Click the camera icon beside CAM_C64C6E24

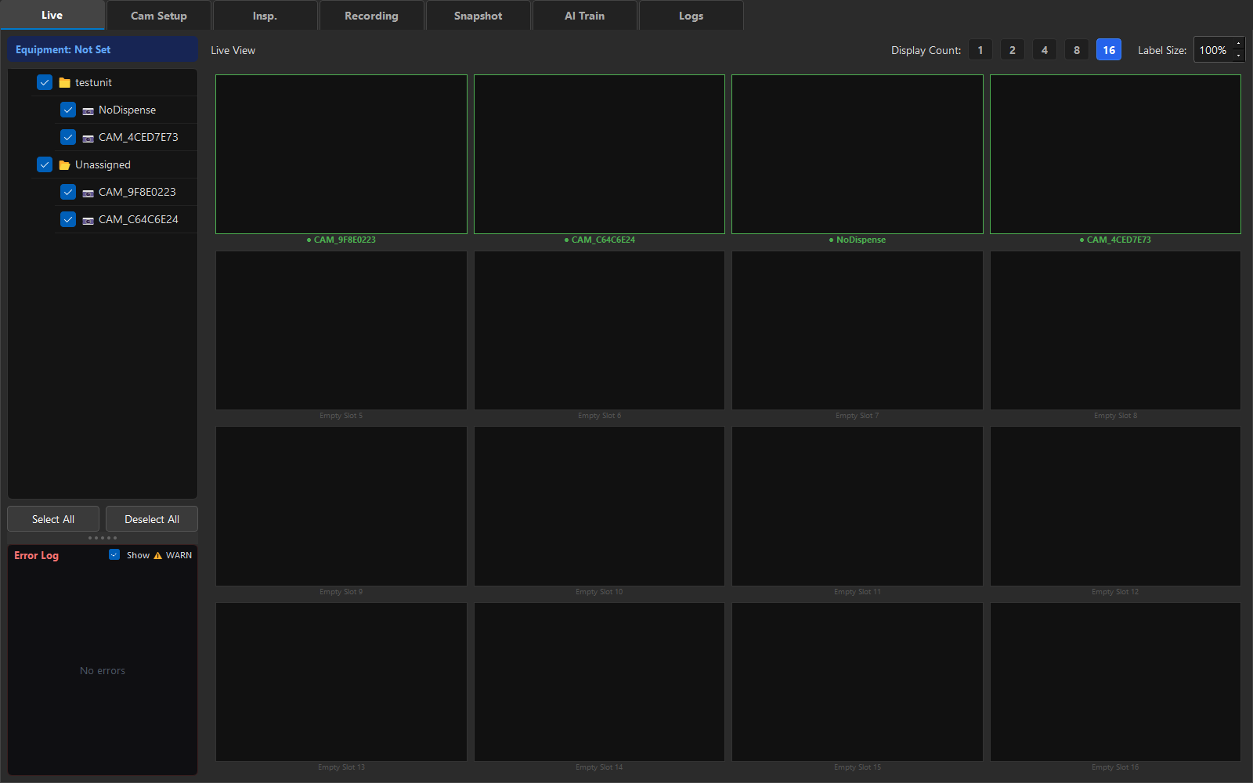[88, 220]
